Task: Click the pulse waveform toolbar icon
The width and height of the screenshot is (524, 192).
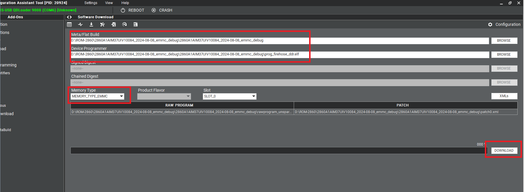Action: [80, 24]
